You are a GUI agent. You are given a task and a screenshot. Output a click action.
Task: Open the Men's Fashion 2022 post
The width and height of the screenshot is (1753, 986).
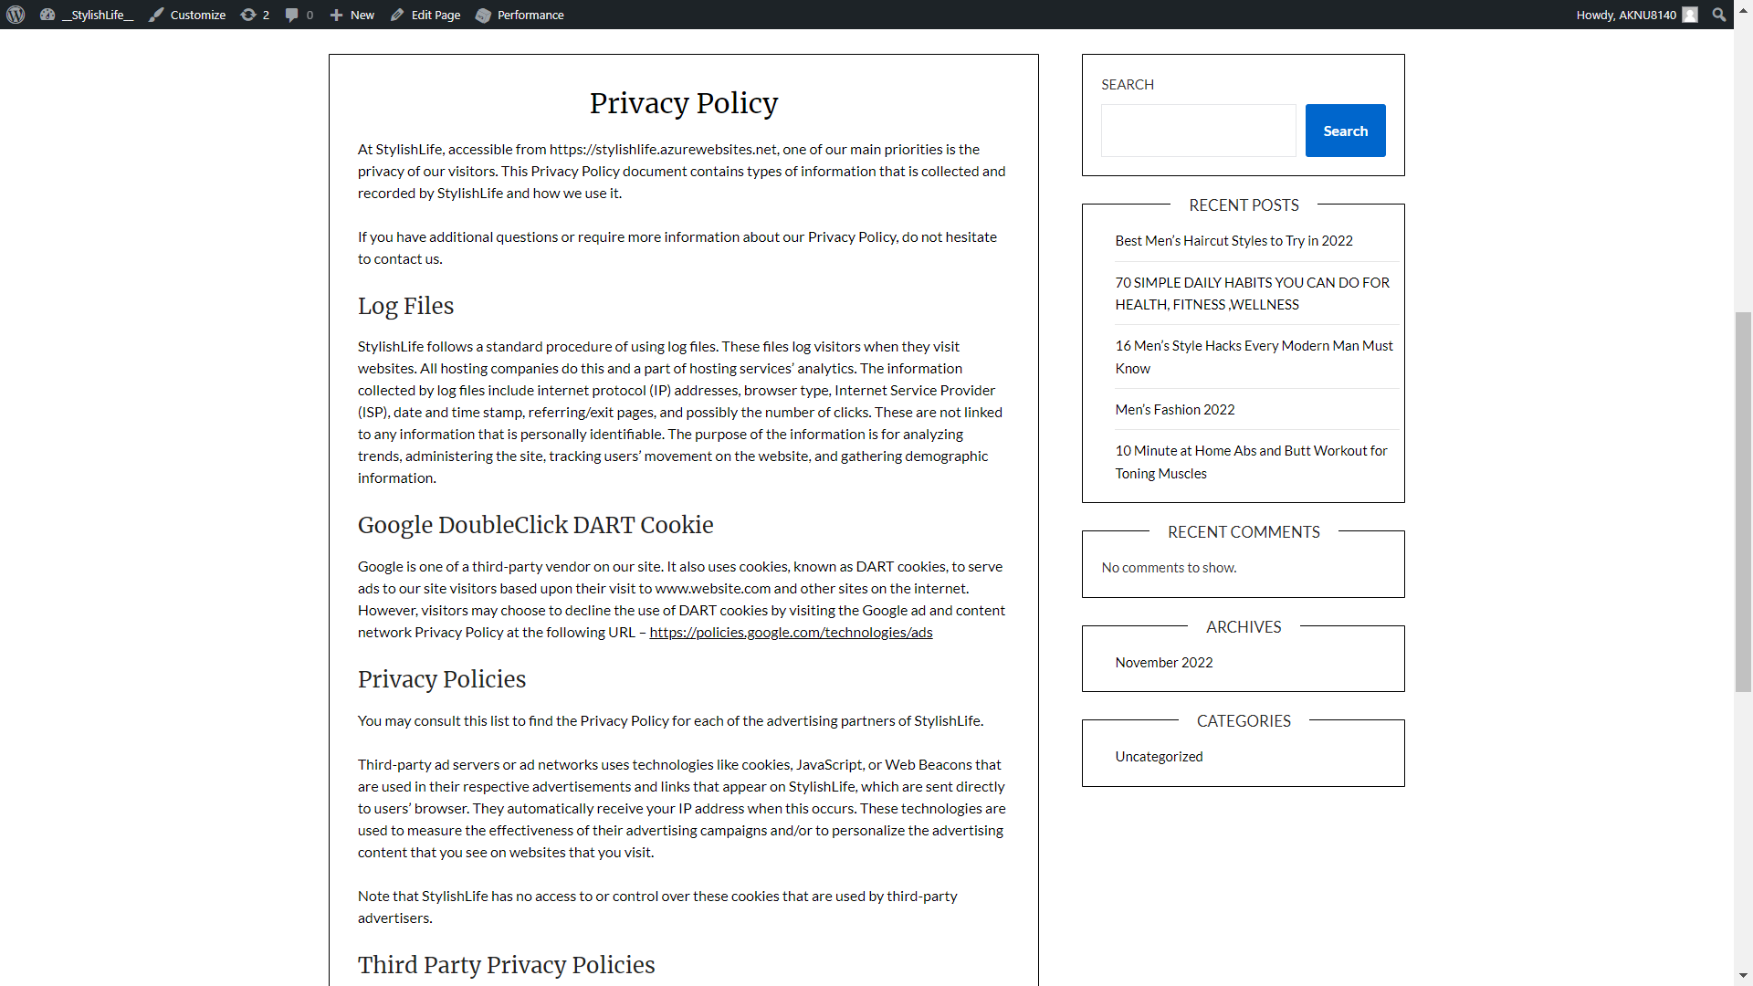[1174, 410]
